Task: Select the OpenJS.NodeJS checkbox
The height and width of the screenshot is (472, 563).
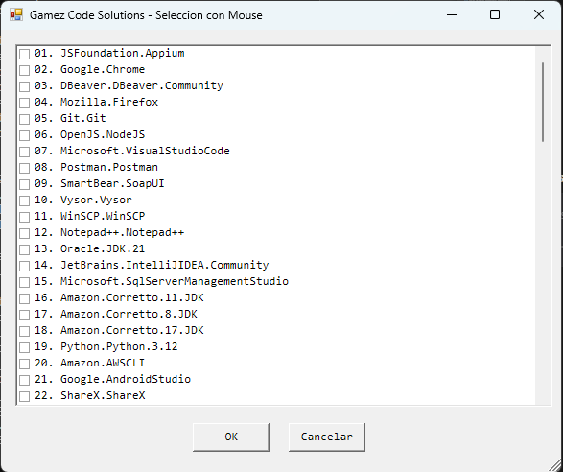Action: pyautogui.click(x=24, y=135)
